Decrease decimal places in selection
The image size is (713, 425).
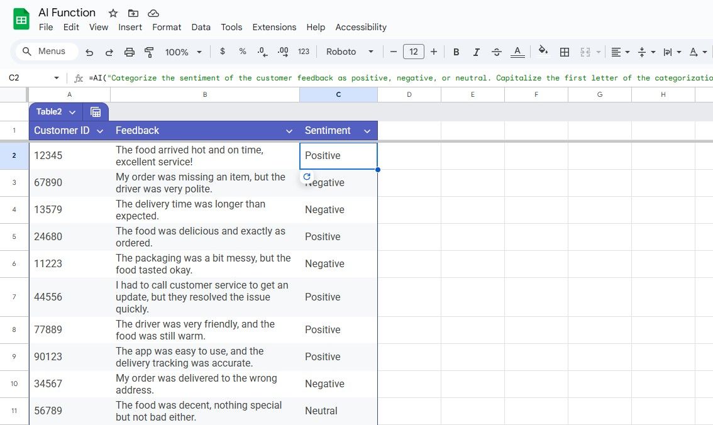click(262, 52)
